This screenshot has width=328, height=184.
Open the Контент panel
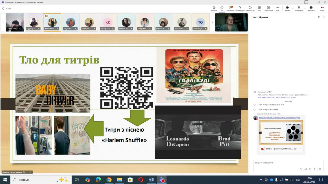[x=214, y=9]
